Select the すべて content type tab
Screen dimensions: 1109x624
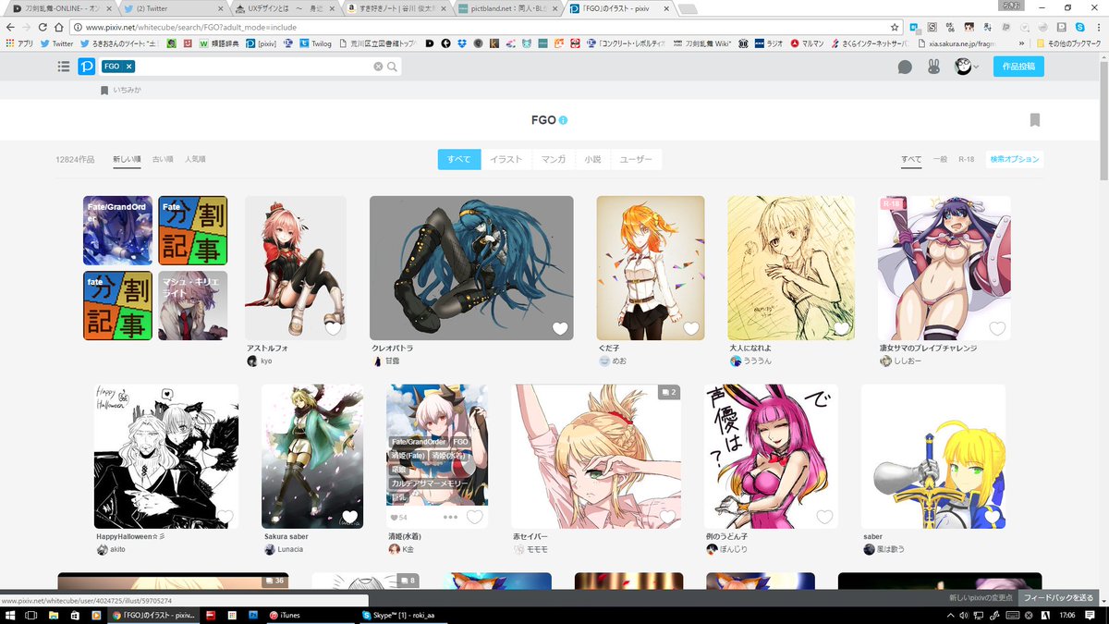pos(459,160)
